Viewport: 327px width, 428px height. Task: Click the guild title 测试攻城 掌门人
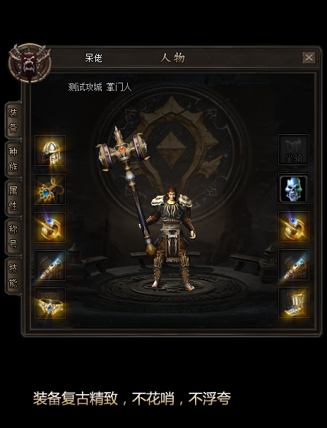(100, 87)
